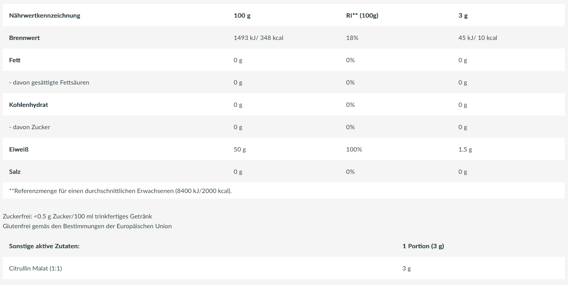Click the Kohlenhydrat row label
Viewport: 568px width, 285px height.
click(28, 105)
